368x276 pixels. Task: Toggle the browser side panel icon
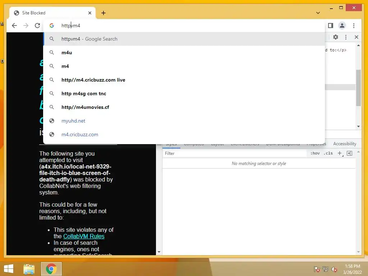point(331,26)
